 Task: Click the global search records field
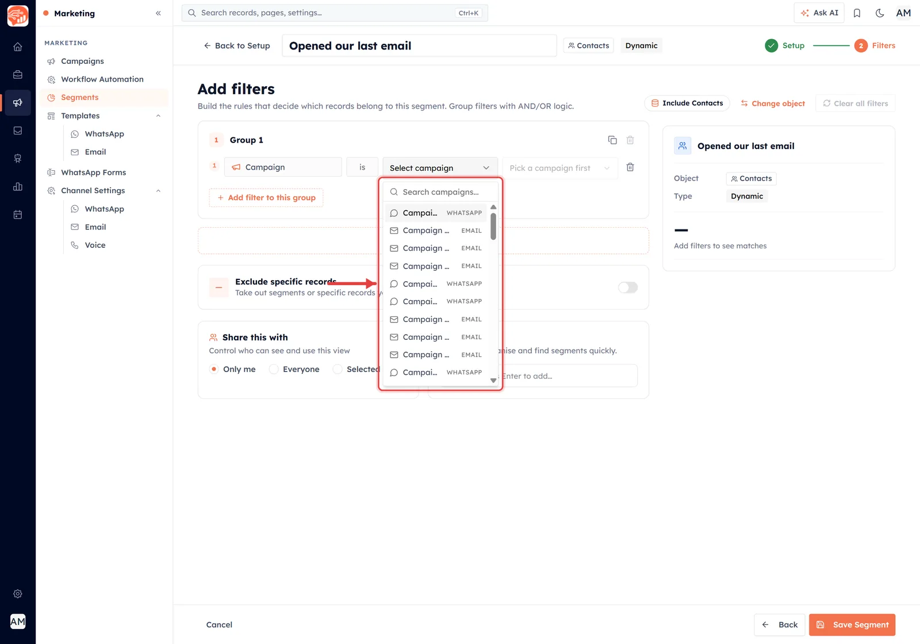click(x=335, y=13)
